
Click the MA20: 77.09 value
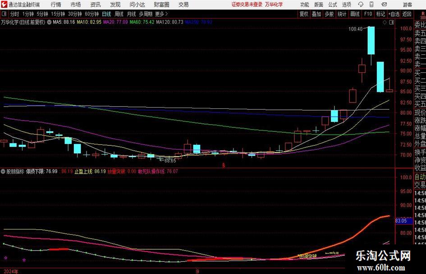[x=115, y=22]
